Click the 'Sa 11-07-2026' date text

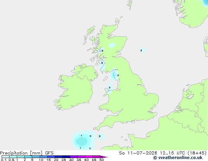(x=138, y=153)
